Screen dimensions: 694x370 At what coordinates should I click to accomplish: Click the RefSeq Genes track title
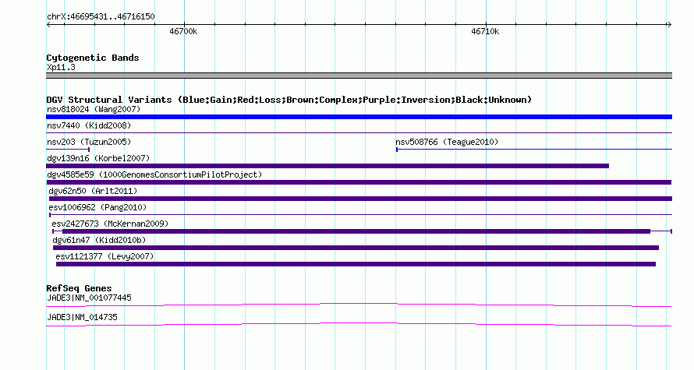click(x=79, y=288)
